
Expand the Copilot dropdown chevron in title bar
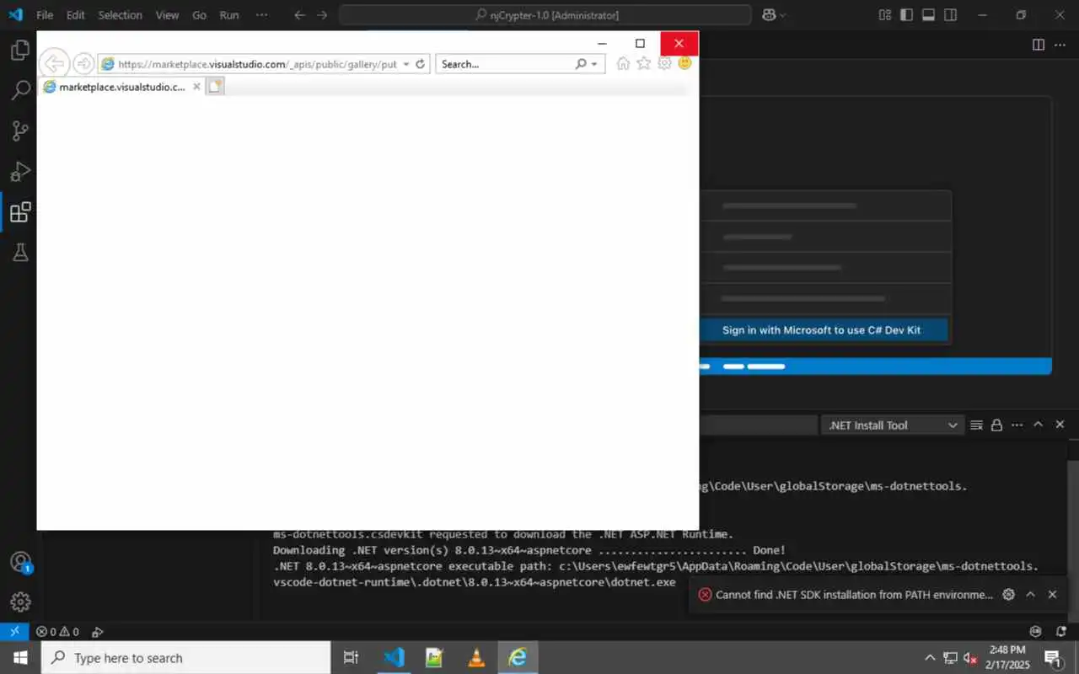(783, 15)
